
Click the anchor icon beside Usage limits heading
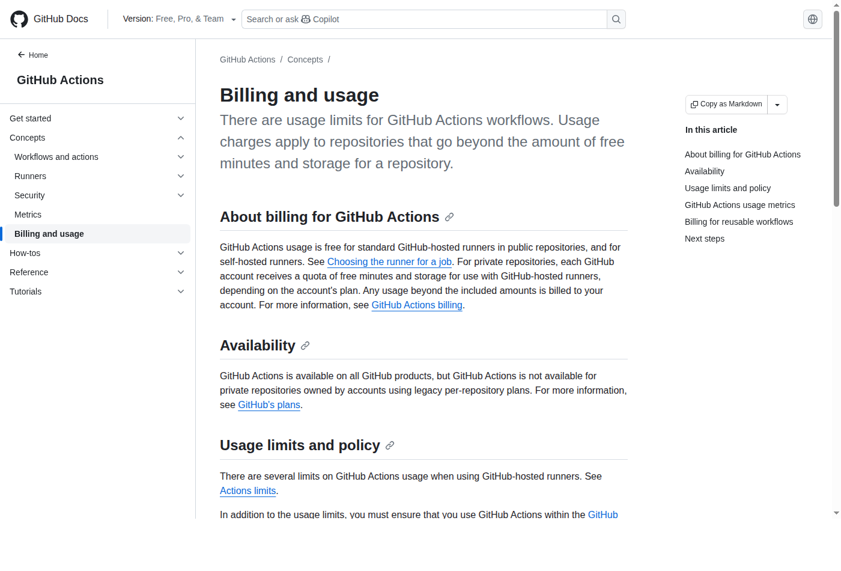390,445
